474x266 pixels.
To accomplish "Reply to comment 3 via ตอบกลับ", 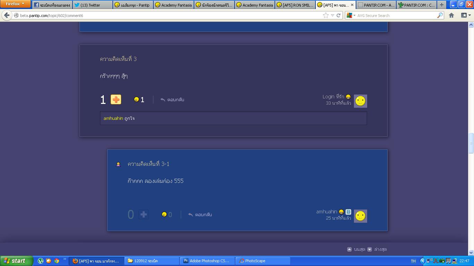I will click(172, 100).
